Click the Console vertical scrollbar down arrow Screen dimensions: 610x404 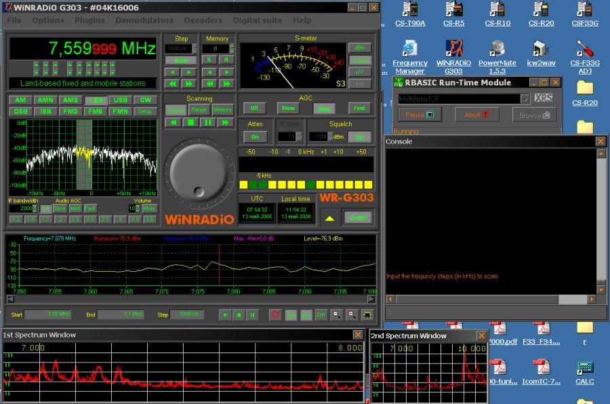tap(601, 290)
